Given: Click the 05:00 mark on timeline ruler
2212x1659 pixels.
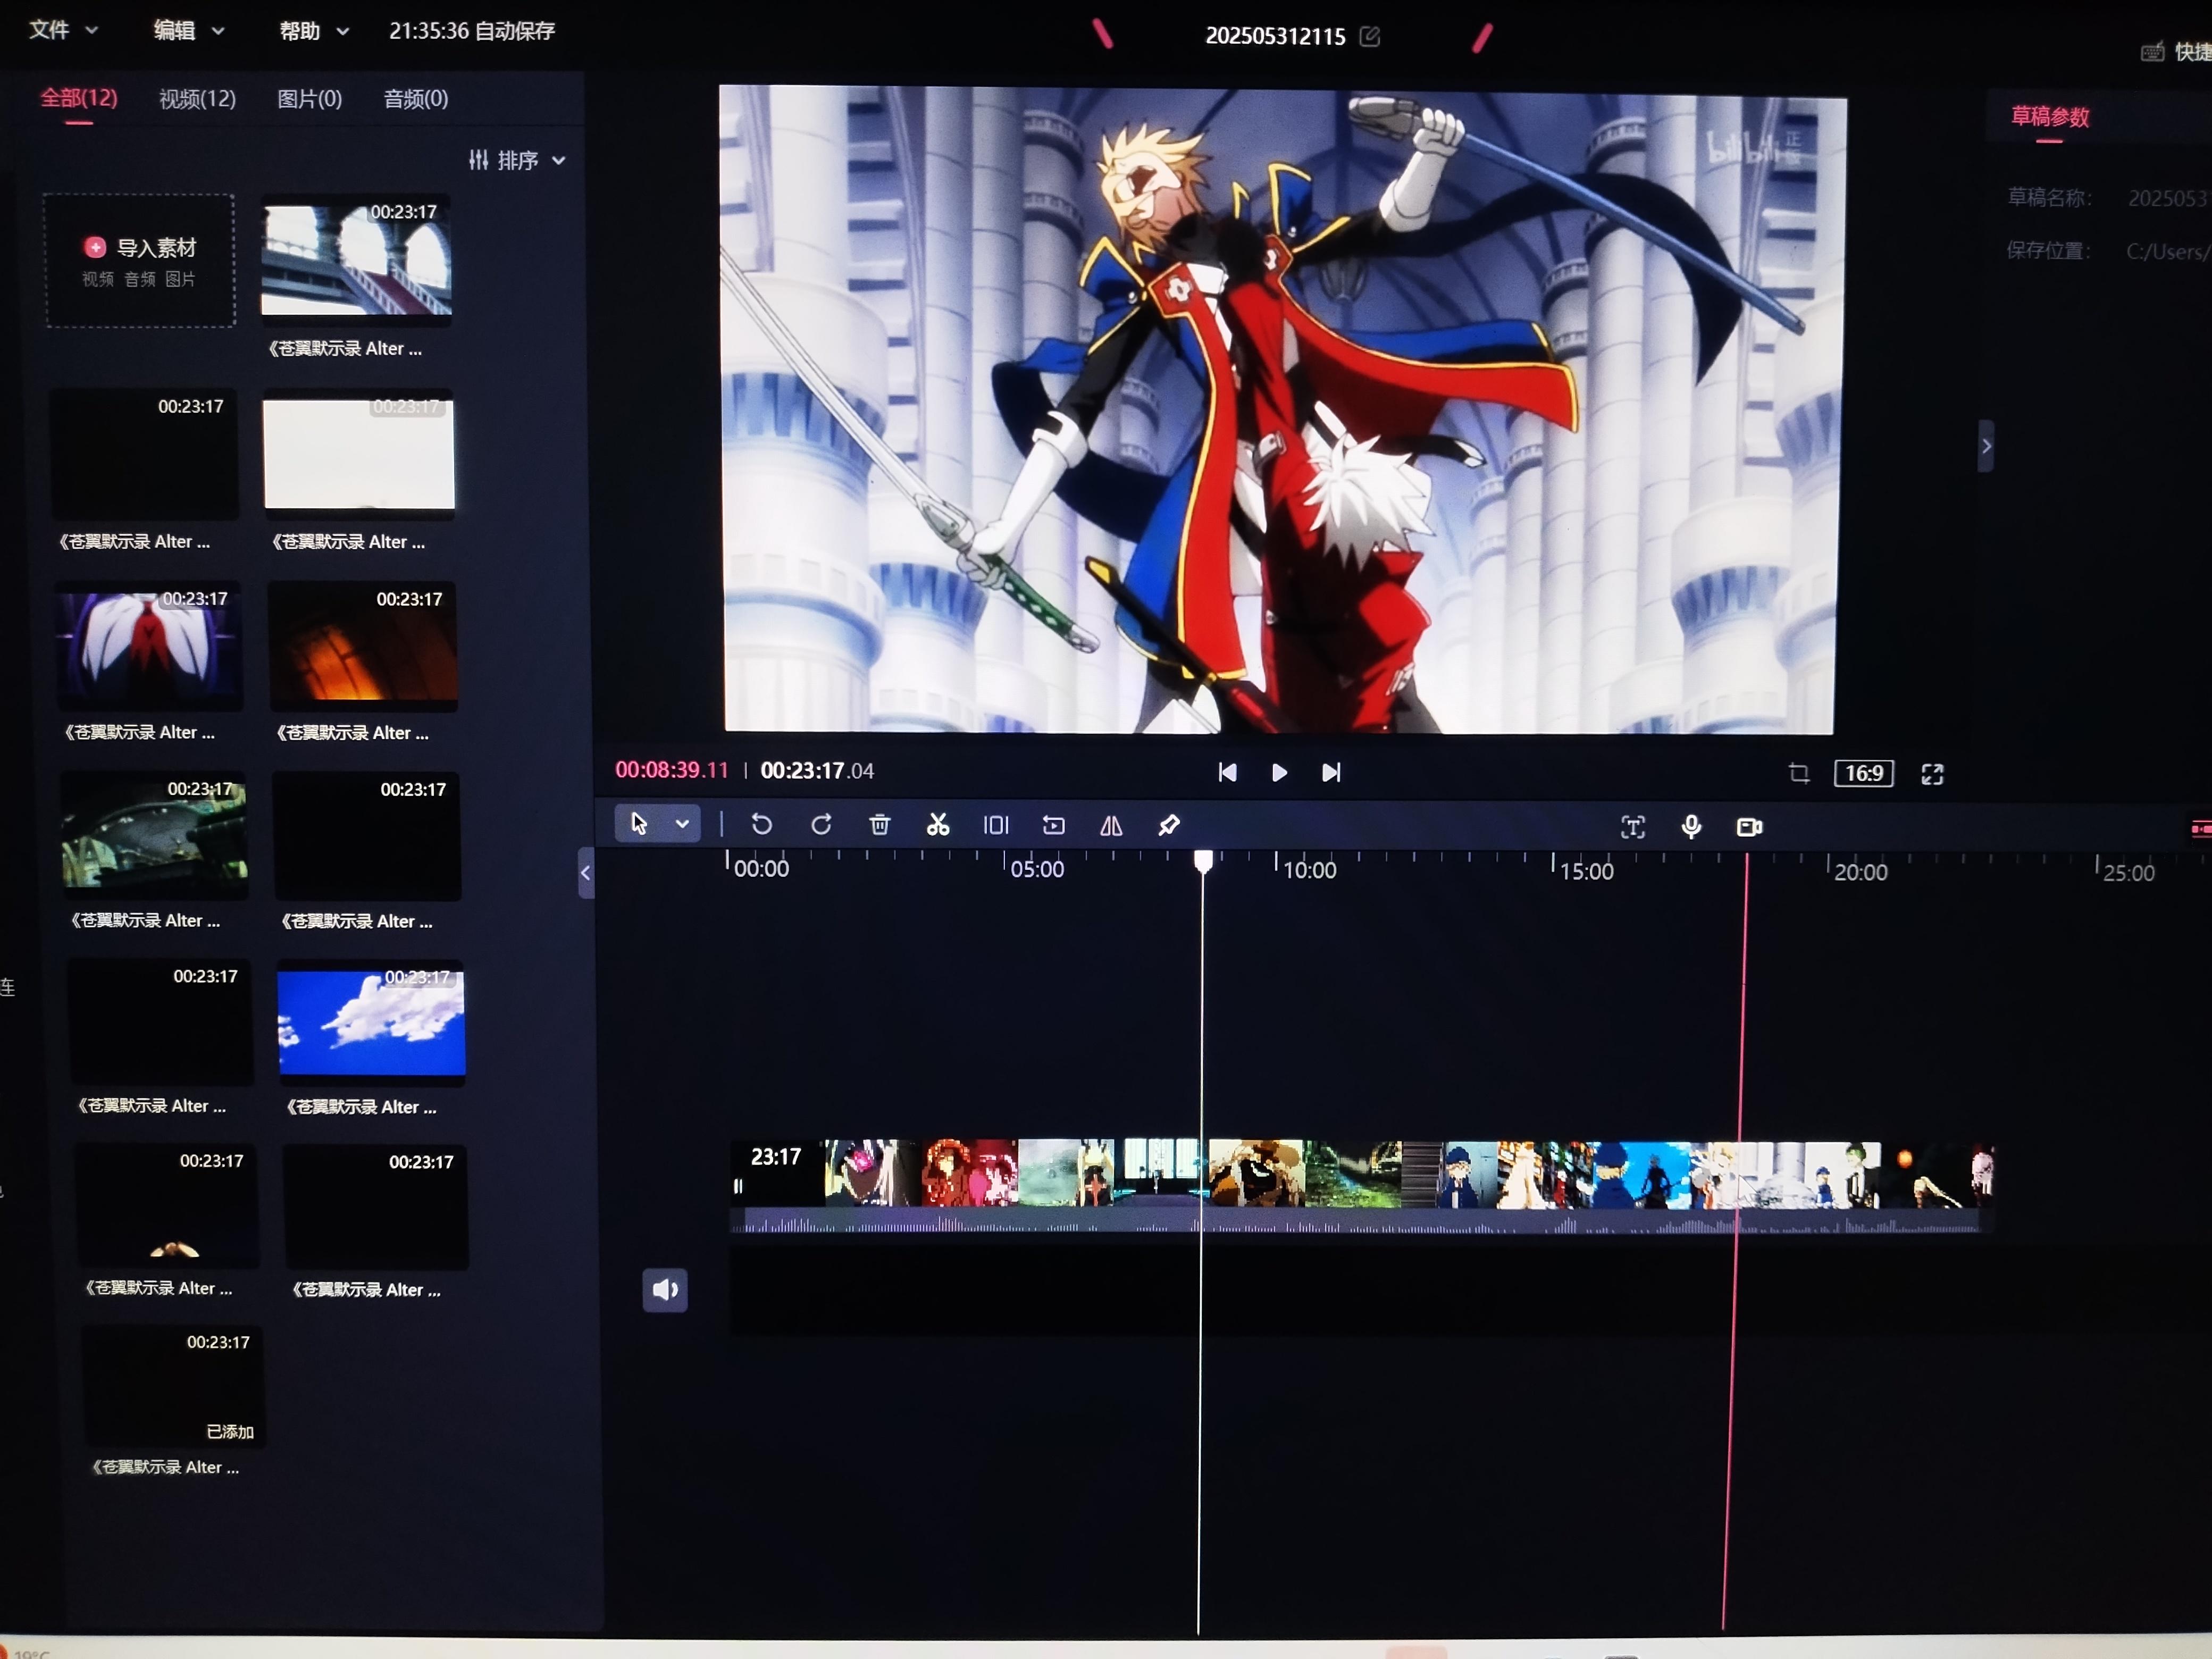Looking at the screenshot, I should click(x=1037, y=869).
